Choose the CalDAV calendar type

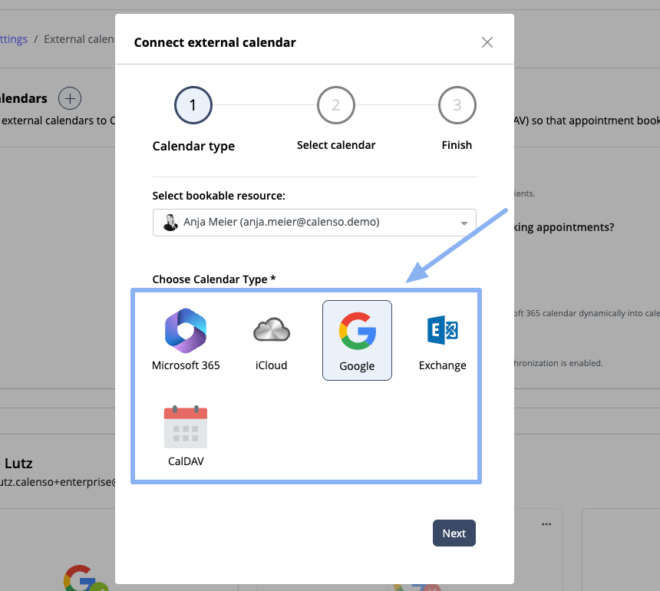click(186, 436)
